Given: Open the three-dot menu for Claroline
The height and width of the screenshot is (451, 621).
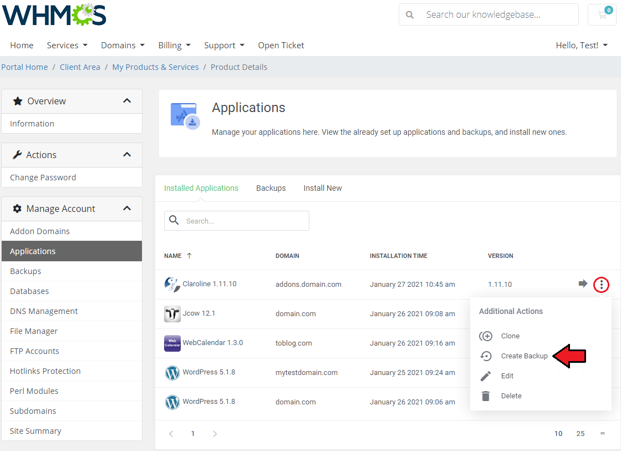Looking at the screenshot, I should pyautogui.click(x=601, y=285).
